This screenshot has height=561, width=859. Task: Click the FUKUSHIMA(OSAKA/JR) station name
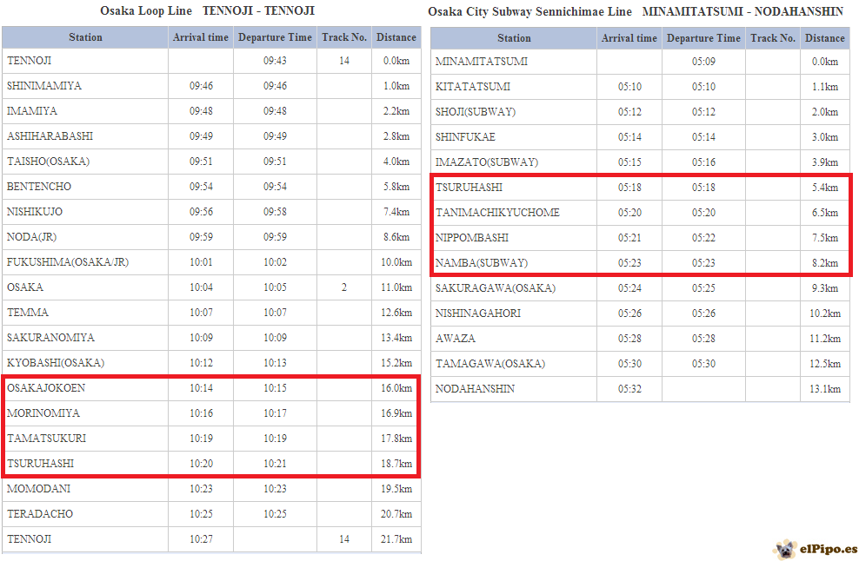tap(68, 262)
